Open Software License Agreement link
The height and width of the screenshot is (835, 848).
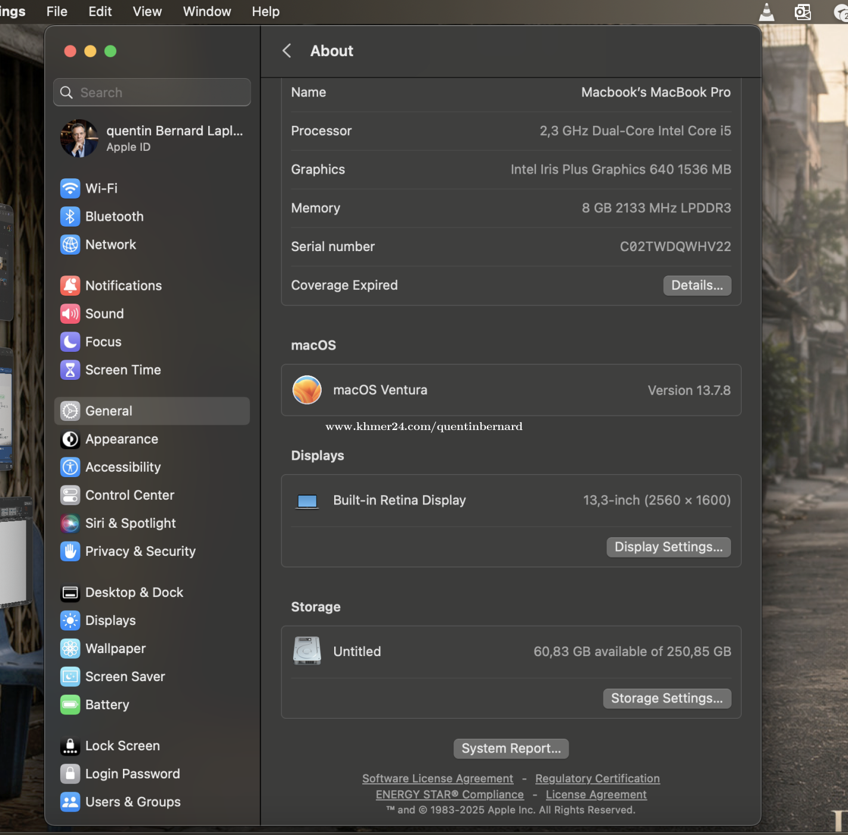pos(437,778)
